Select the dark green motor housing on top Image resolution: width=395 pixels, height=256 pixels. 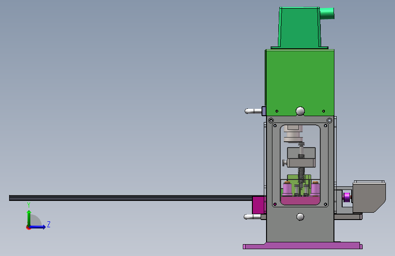pos(299,27)
